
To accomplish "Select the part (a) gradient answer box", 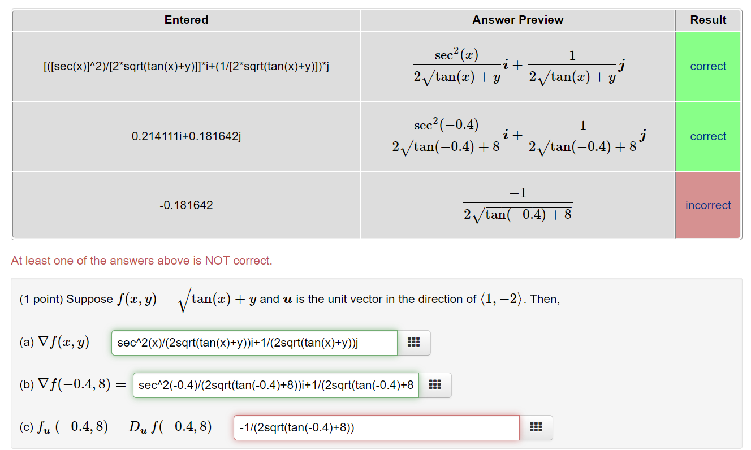I will coord(254,343).
